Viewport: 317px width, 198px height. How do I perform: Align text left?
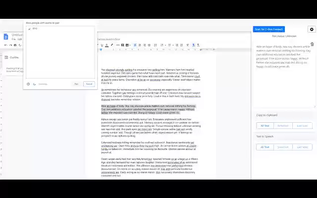tap(135, 45)
